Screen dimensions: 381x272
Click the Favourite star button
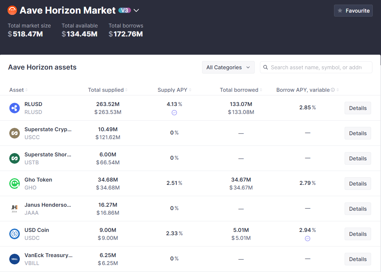point(353,11)
